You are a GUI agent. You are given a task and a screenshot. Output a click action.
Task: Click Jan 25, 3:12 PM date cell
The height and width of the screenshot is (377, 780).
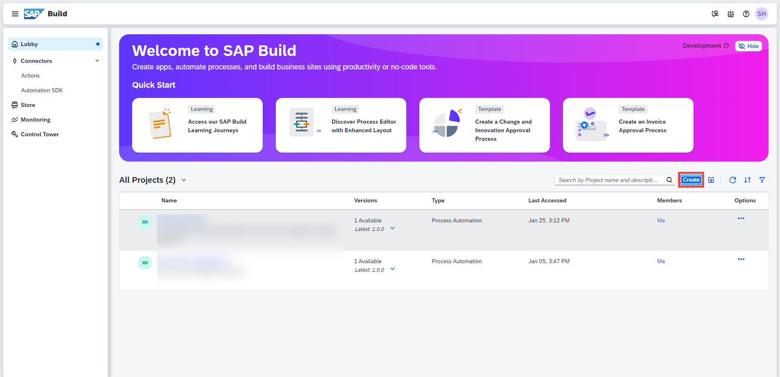click(x=549, y=220)
